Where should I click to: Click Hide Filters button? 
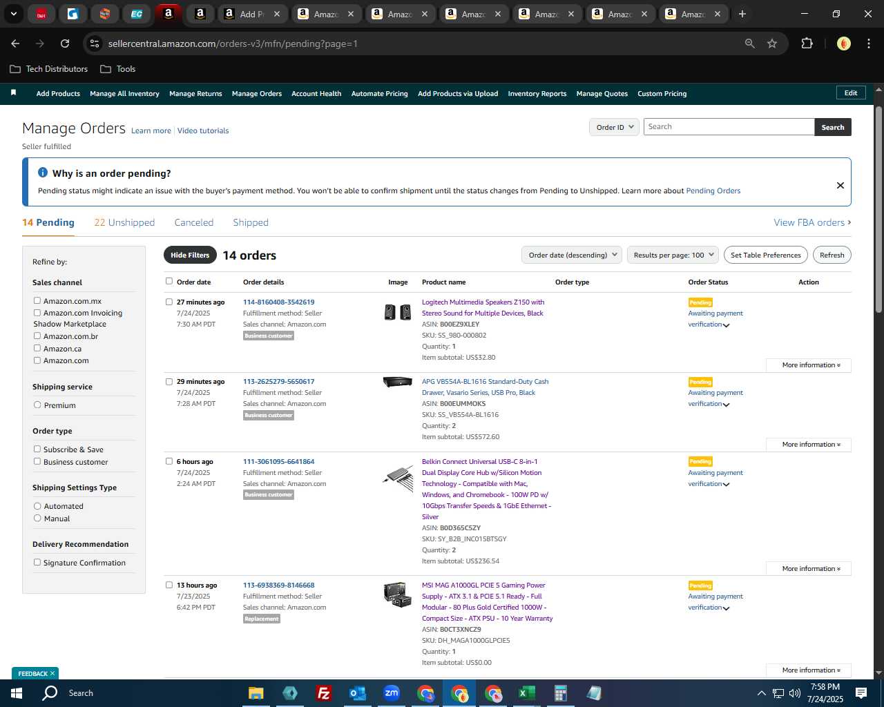click(190, 255)
